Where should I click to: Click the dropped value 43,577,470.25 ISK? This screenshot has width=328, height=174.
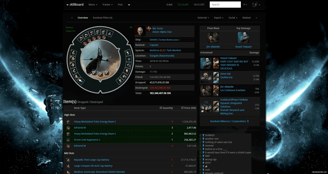pyautogui.click(x=159, y=83)
